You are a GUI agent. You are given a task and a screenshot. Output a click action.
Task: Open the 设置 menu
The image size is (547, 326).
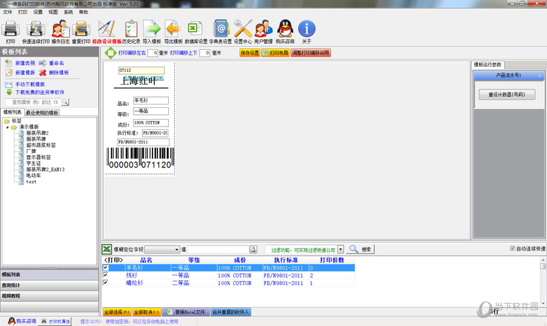(38, 12)
